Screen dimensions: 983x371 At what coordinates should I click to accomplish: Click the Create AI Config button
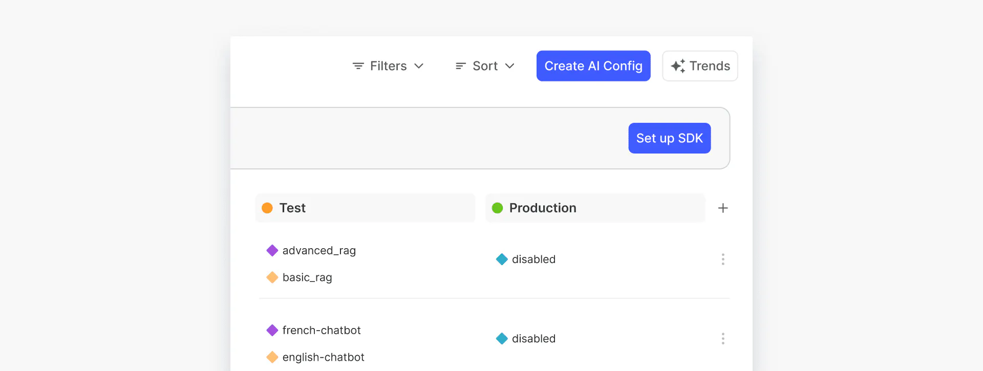(593, 66)
